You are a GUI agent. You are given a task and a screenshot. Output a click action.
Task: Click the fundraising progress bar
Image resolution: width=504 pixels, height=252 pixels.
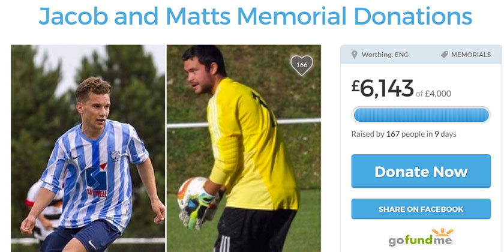421,115
